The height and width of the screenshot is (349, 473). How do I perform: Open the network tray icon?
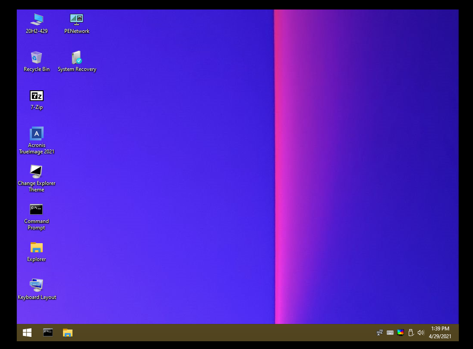pyautogui.click(x=379, y=333)
